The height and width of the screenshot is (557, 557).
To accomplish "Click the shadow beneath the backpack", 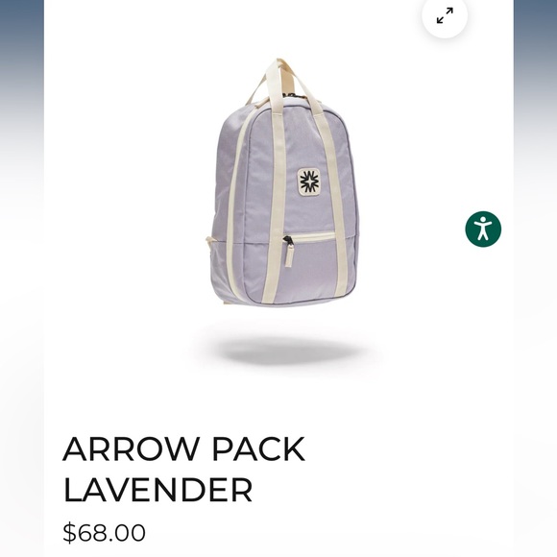I will click(x=284, y=351).
